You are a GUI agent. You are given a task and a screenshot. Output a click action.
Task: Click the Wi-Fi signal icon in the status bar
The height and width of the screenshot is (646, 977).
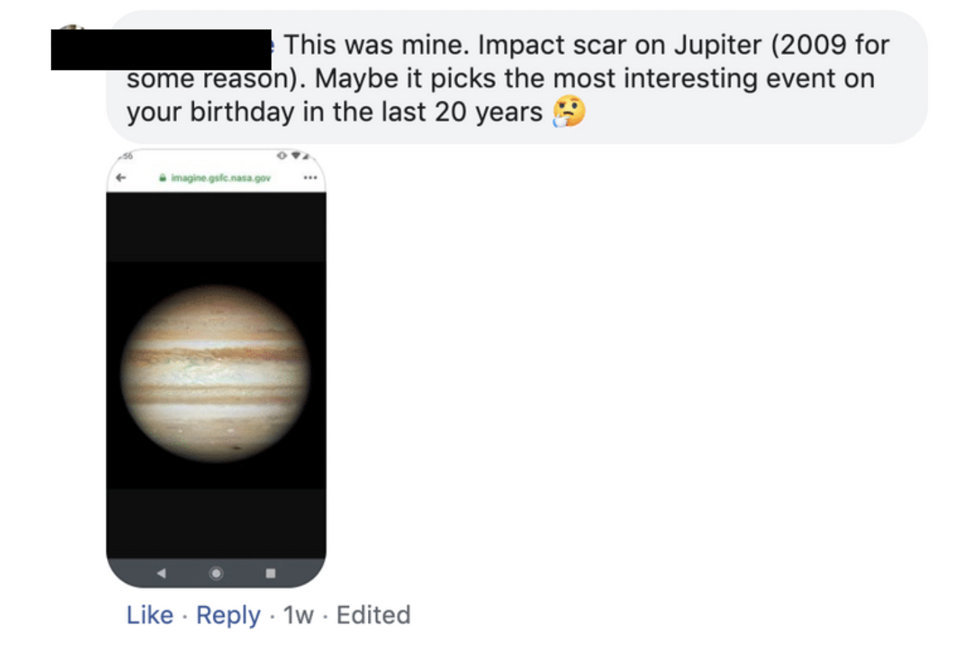296,156
